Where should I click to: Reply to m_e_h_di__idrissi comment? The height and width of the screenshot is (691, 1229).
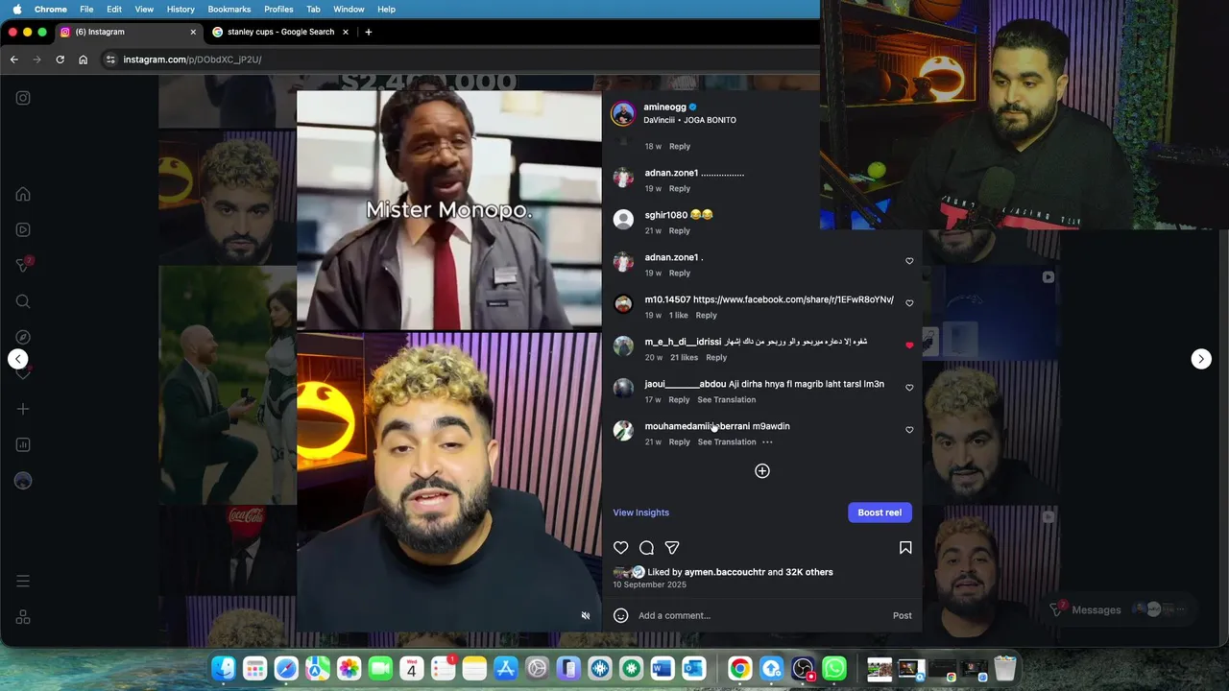[x=716, y=358]
